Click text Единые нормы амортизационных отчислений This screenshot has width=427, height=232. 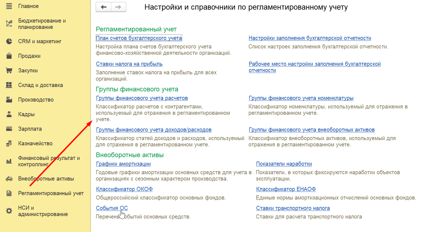coord(336,198)
